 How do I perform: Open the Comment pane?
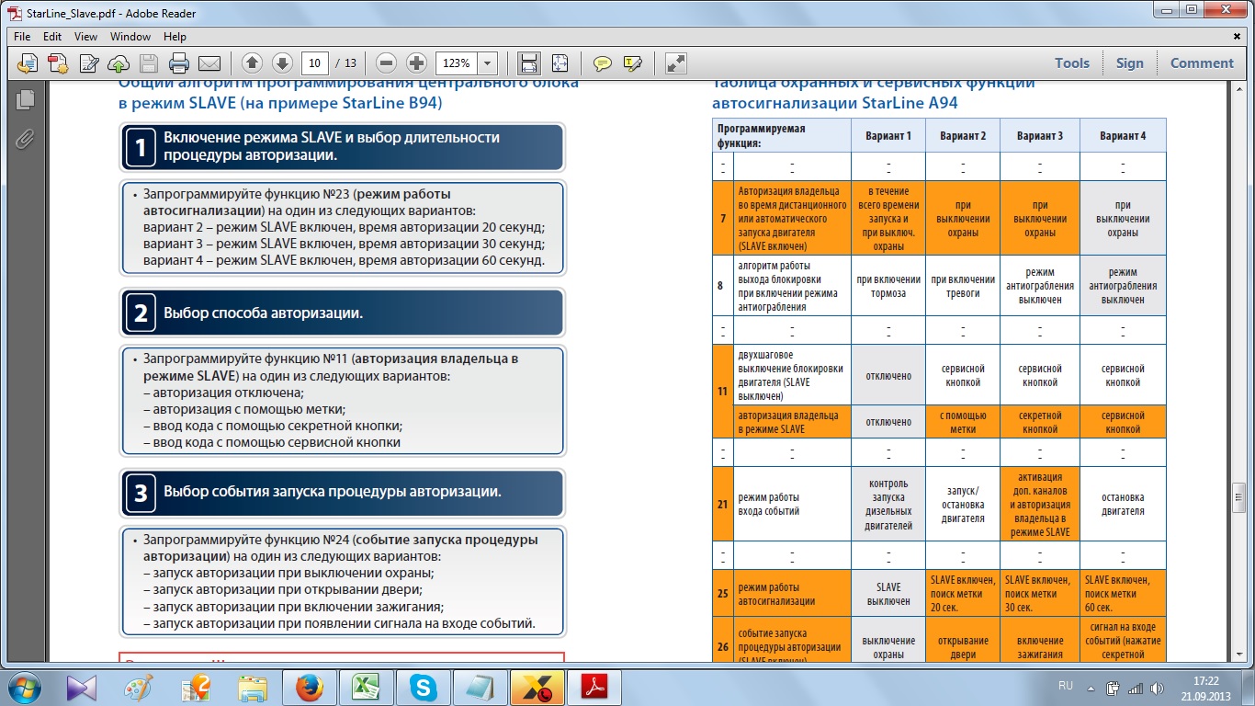1201,63
